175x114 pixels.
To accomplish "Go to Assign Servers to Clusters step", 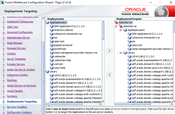I will (x=21, y=70).
